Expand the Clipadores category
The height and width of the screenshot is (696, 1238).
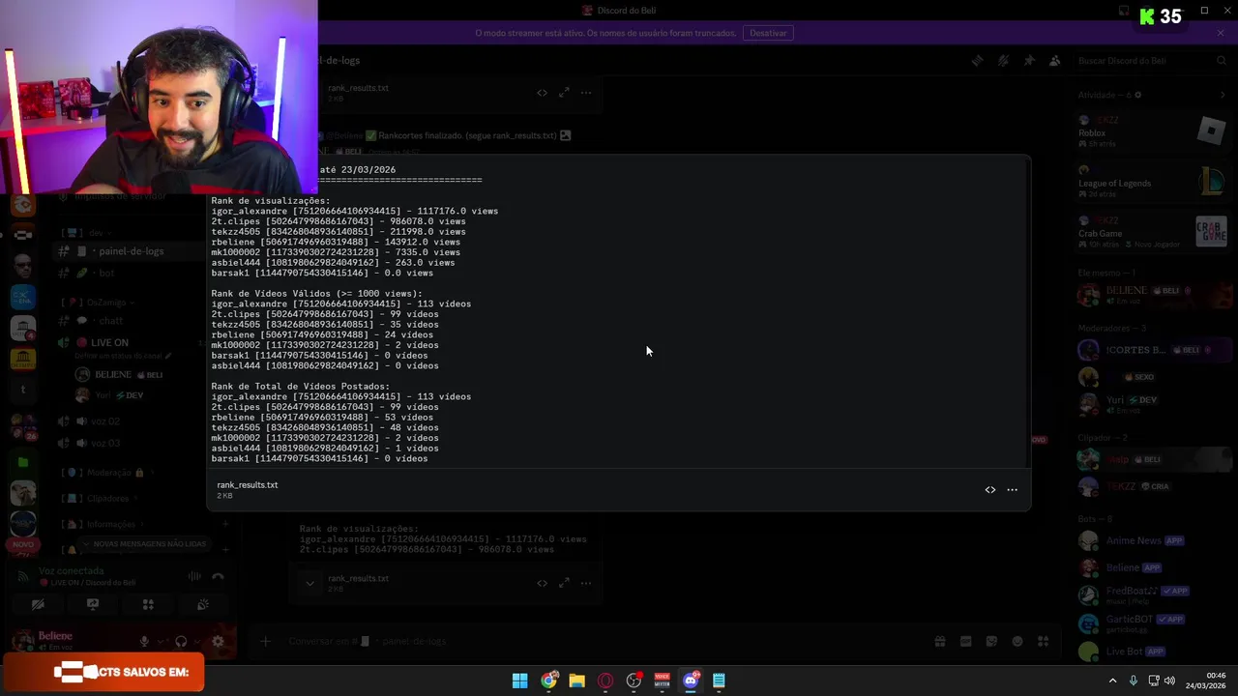(102, 499)
